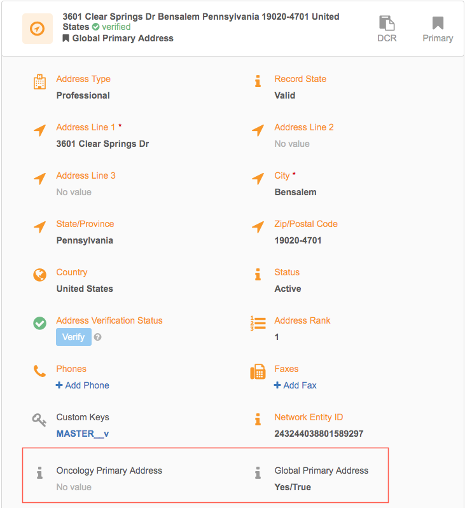Click the Address Type building icon

39,82
